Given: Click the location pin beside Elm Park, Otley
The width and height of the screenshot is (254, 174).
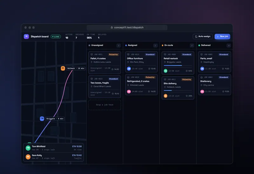Looking at the screenshot, I should pos(128,62).
